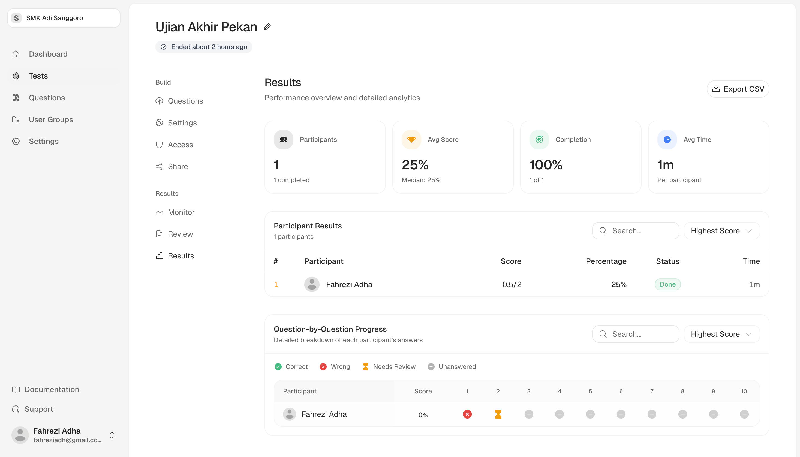Click the User Groups icon
The image size is (800, 457).
coord(16,119)
